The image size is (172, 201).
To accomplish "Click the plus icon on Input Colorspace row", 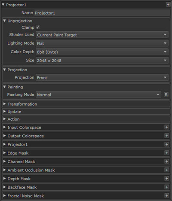I will pos(166,127).
